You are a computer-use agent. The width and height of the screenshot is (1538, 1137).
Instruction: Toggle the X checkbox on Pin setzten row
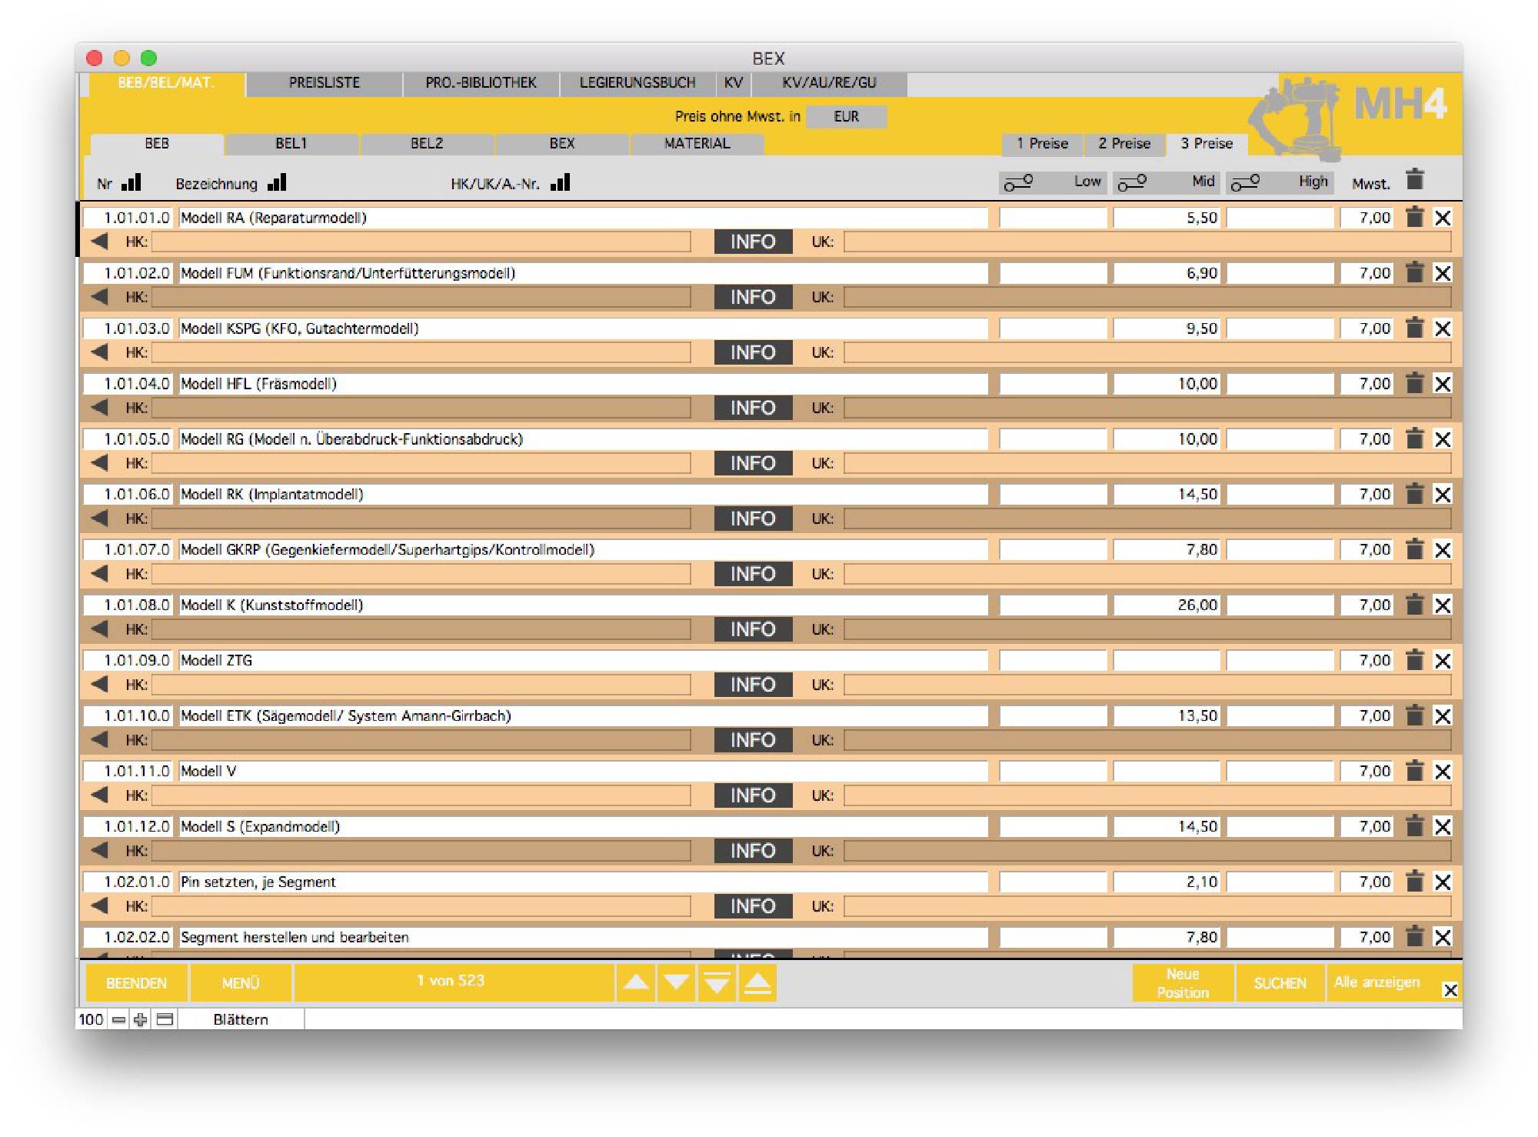(x=1443, y=882)
